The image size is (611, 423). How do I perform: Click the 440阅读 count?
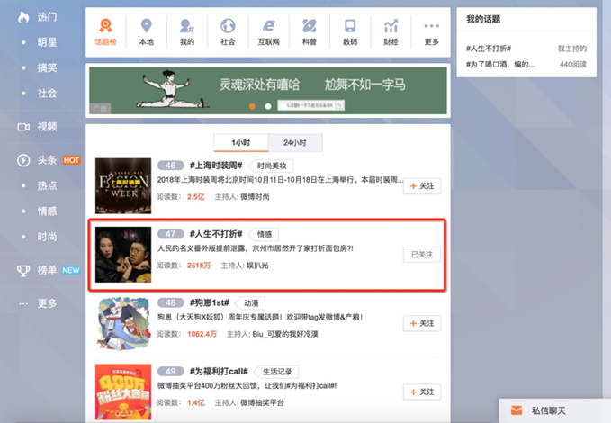[x=573, y=64]
